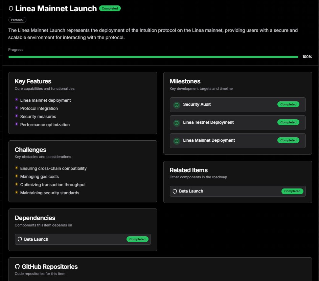Click the Completed badge in Related Items Beta Launch
This screenshot has height=281, width=319.
tap(292, 191)
